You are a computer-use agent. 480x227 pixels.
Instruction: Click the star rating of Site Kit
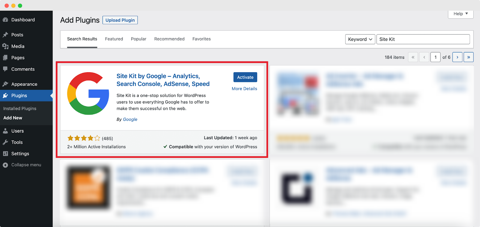[84, 138]
